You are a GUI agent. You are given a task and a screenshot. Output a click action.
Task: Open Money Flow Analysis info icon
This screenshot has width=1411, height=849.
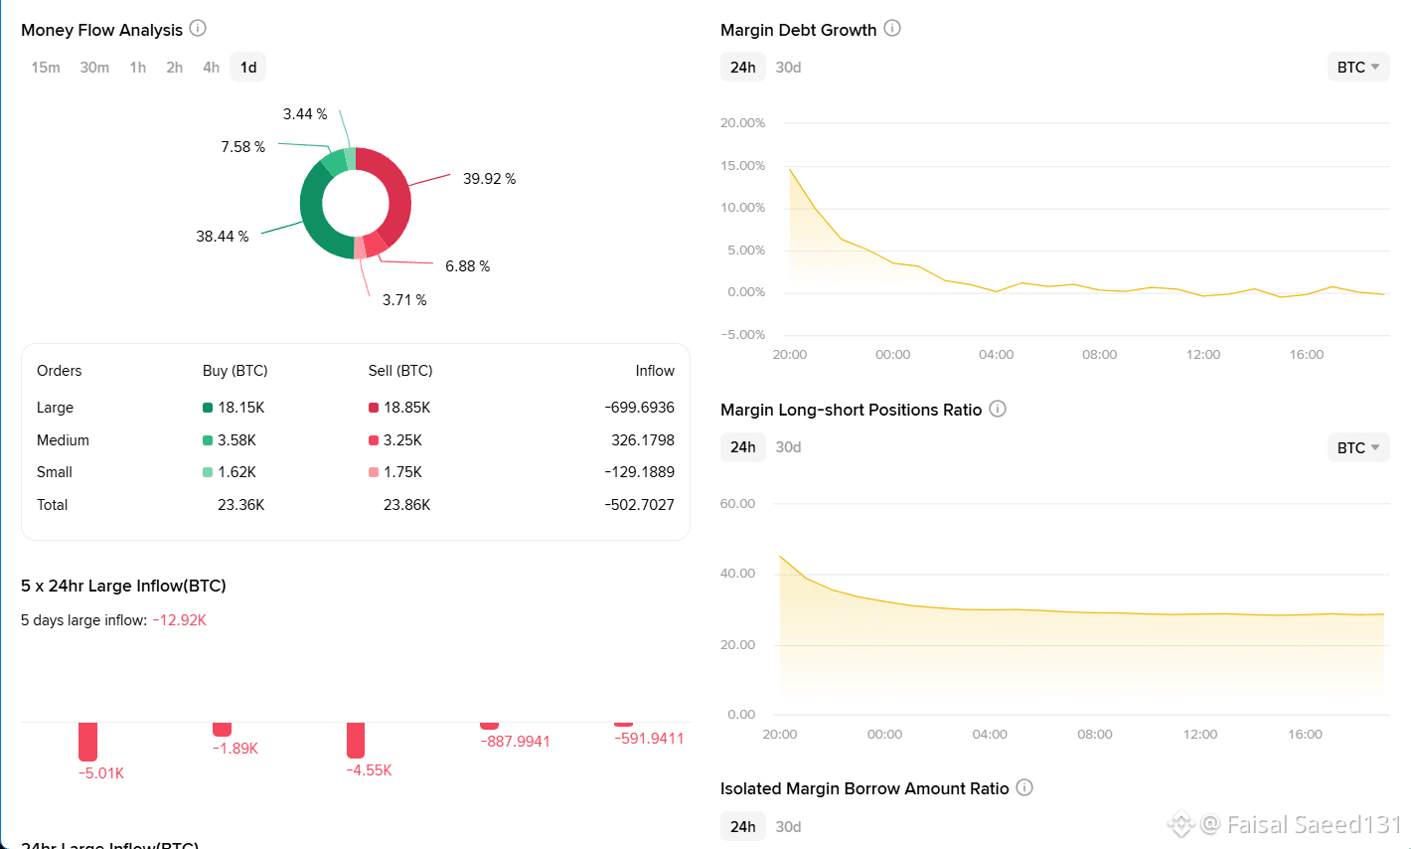(198, 28)
